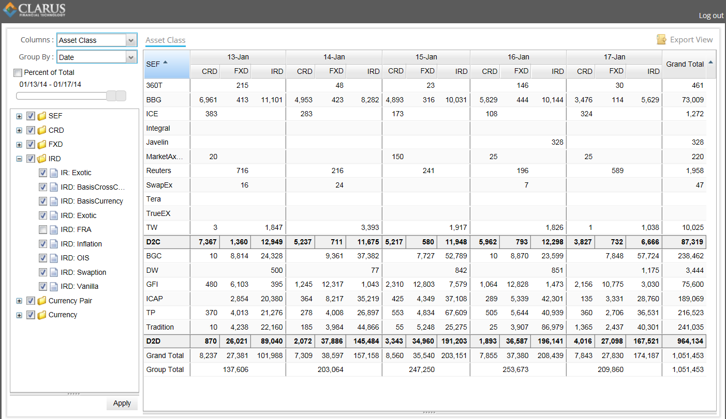Image resolution: width=726 pixels, height=419 pixels.
Task: Click the SEF folder icon
Action: (42, 116)
